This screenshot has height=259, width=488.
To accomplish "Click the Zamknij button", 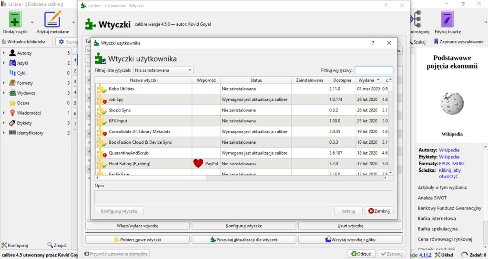I will coord(379,211).
